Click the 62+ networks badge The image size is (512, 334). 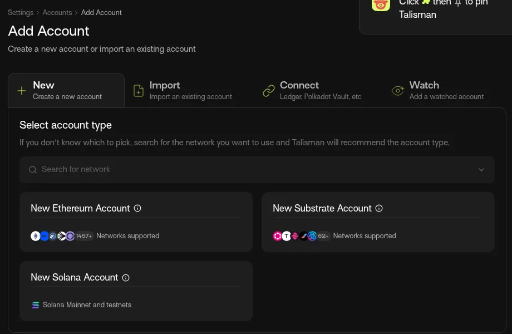click(x=323, y=235)
